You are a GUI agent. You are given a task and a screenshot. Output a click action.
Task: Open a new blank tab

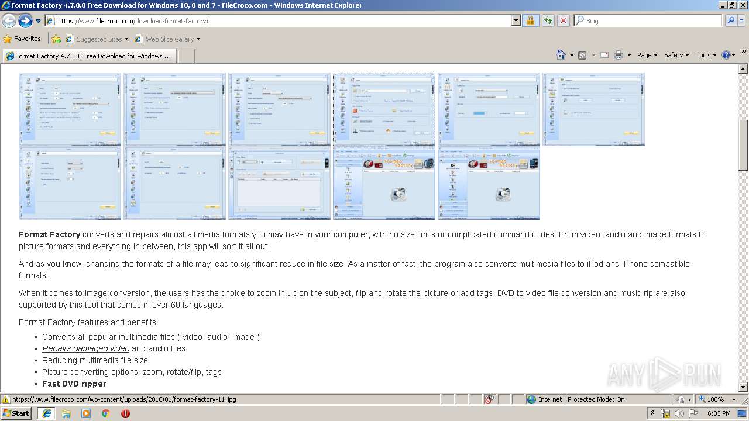(x=185, y=56)
